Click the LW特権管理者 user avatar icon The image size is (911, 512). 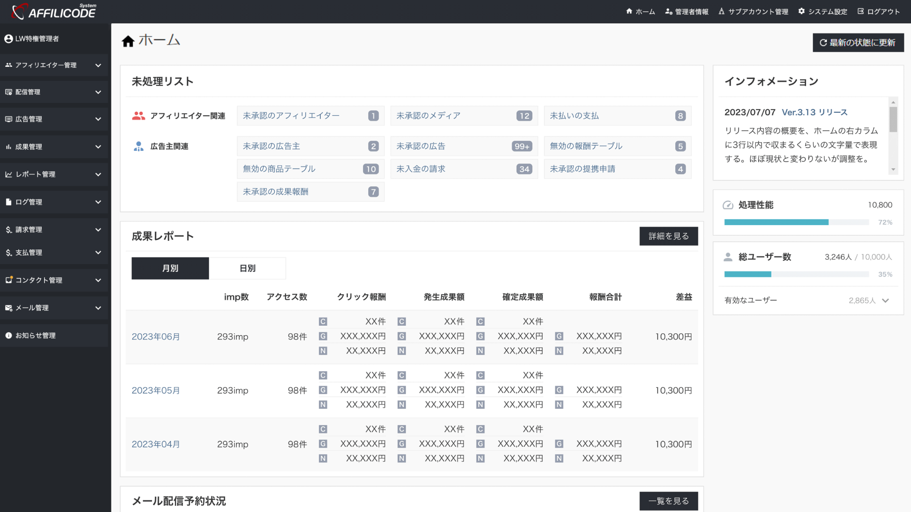click(9, 39)
